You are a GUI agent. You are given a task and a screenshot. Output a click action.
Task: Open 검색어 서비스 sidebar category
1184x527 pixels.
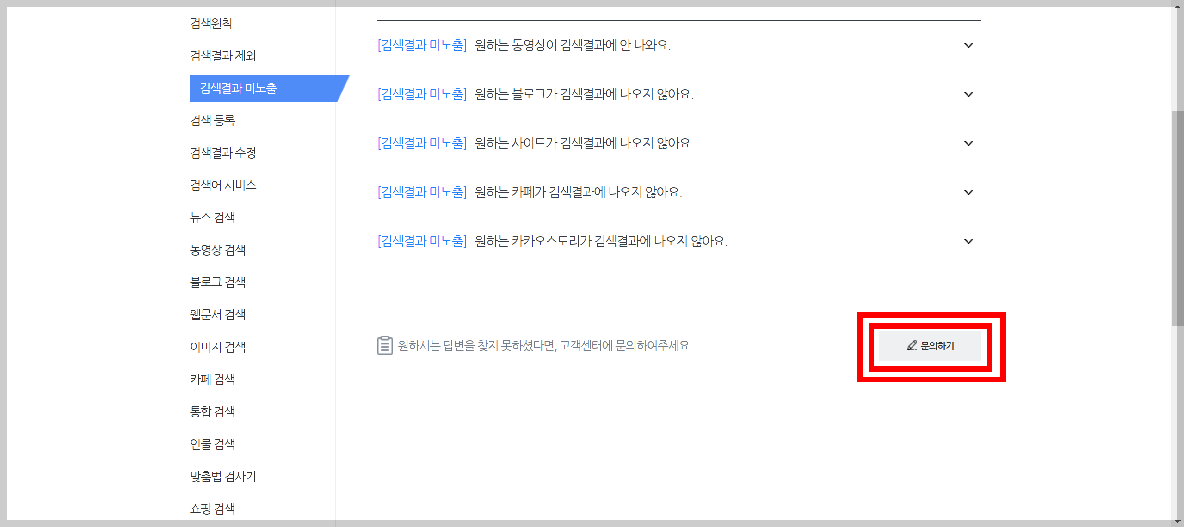(x=223, y=185)
